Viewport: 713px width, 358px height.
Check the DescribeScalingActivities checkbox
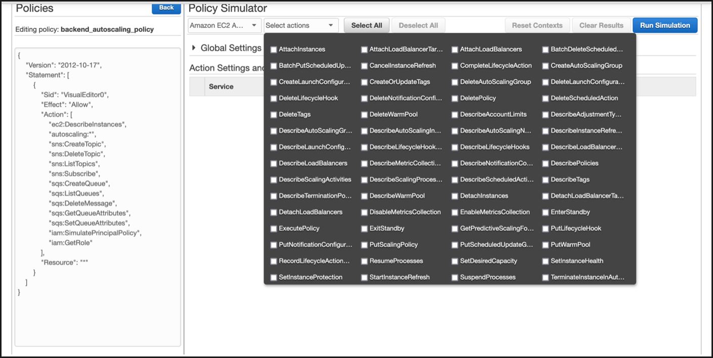click(x=274, y=180)
